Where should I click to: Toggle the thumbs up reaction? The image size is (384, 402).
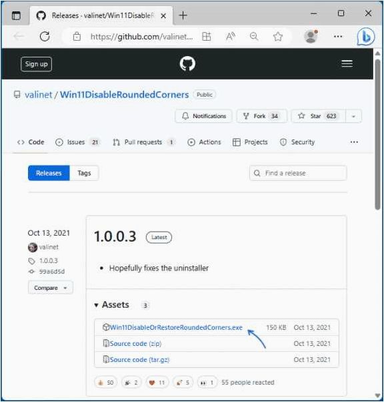pyautogui.click(x=106, y=383)
